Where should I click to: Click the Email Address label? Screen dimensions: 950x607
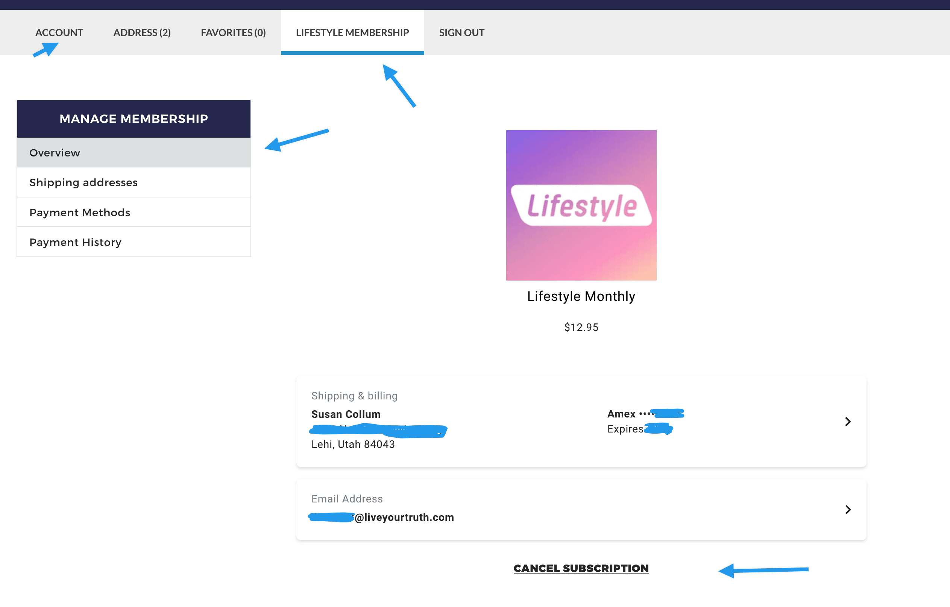347,499
